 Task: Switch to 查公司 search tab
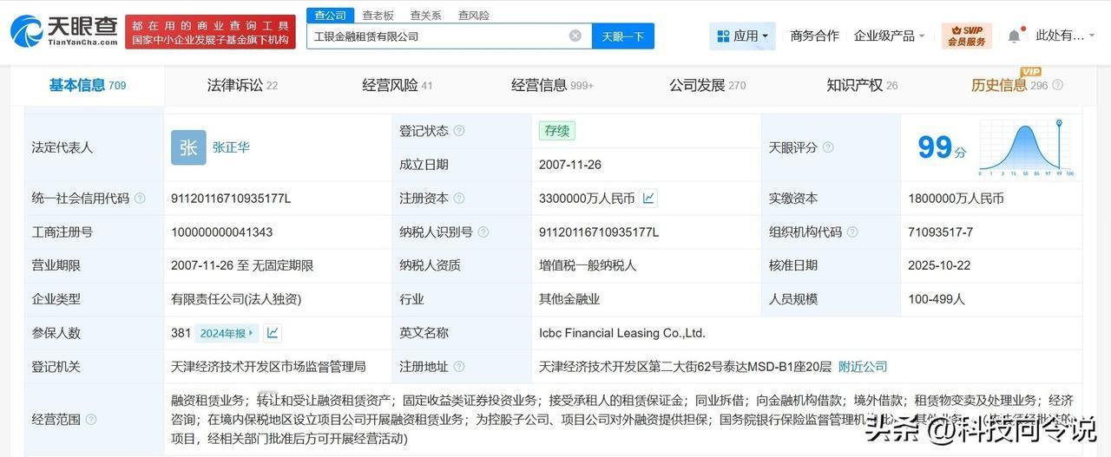coord(330,15)
